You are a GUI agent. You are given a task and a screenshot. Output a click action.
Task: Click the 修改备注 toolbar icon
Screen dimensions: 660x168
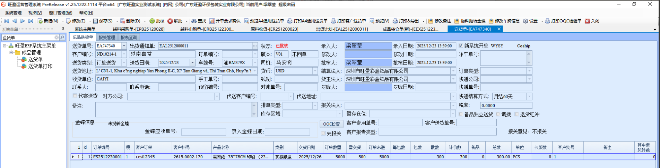tap(431, 21)
